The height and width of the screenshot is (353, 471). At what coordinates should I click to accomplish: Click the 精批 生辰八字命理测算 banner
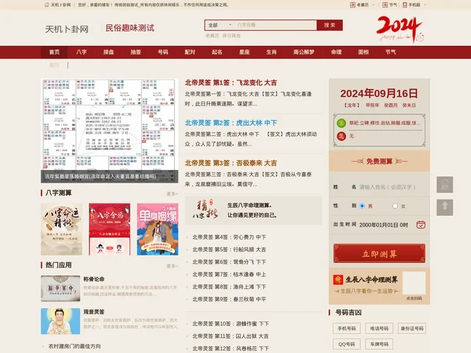253,210
